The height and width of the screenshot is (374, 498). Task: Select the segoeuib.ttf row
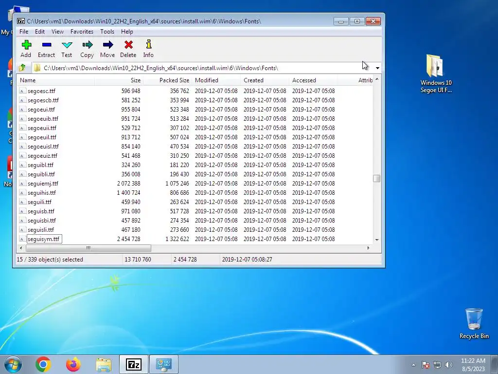pos(195,119)
